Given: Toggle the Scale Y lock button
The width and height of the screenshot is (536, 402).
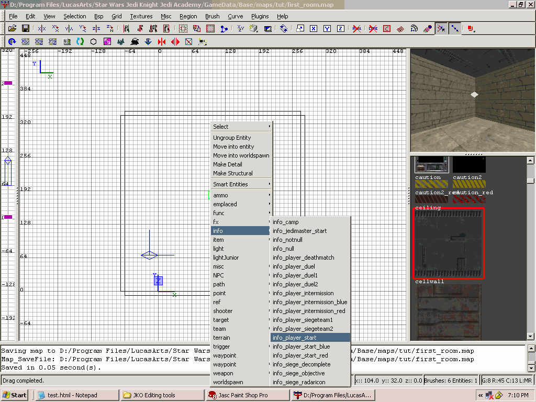Looking at the screenshot, I should pos(327,29).
